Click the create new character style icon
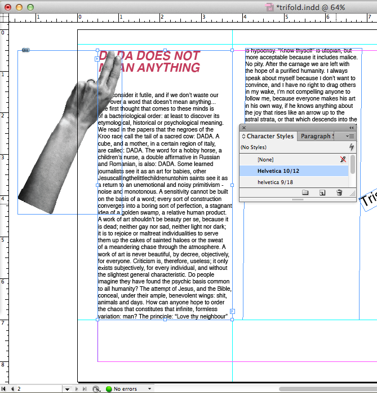Image resolution: width=377 pixels, height=393 pixels. [322, 193]
